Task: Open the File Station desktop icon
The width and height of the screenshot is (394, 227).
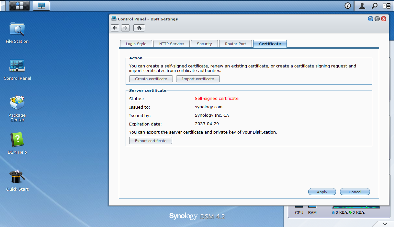Action: coord(17,32)
